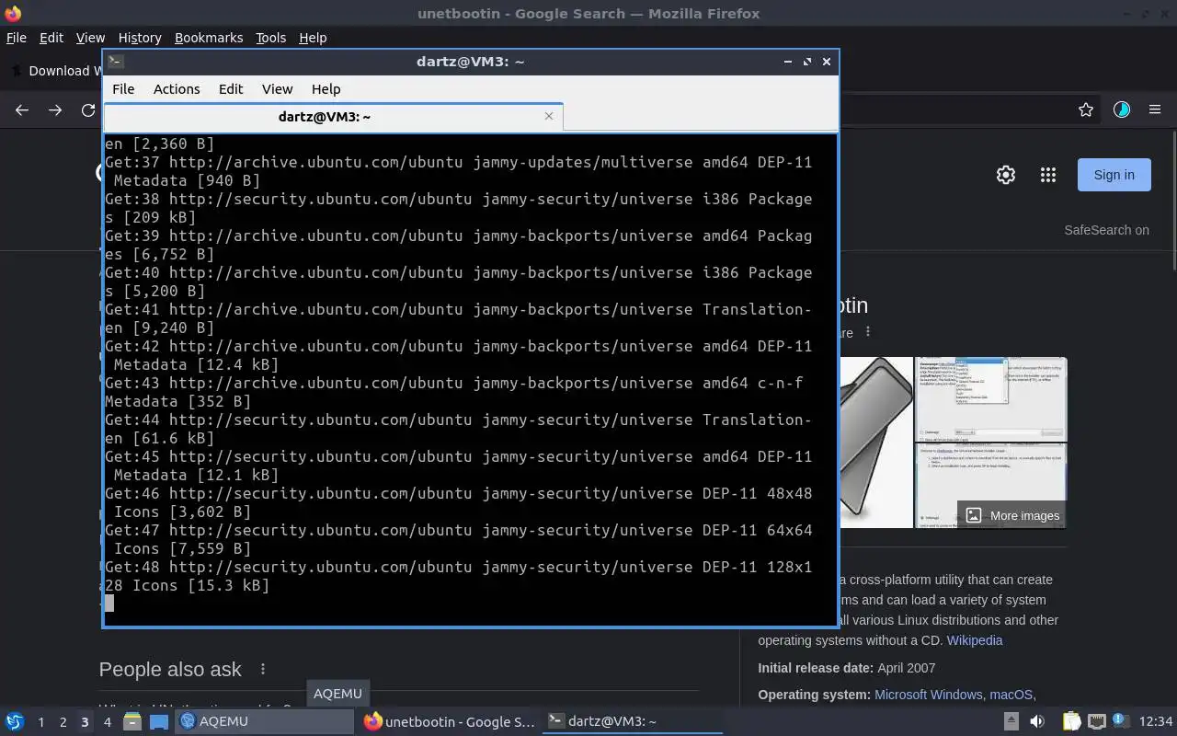The height and width of the screenshot is (736, 1177).
Task: Click 'Initial release date' text in panel
Action: point(814,668)
